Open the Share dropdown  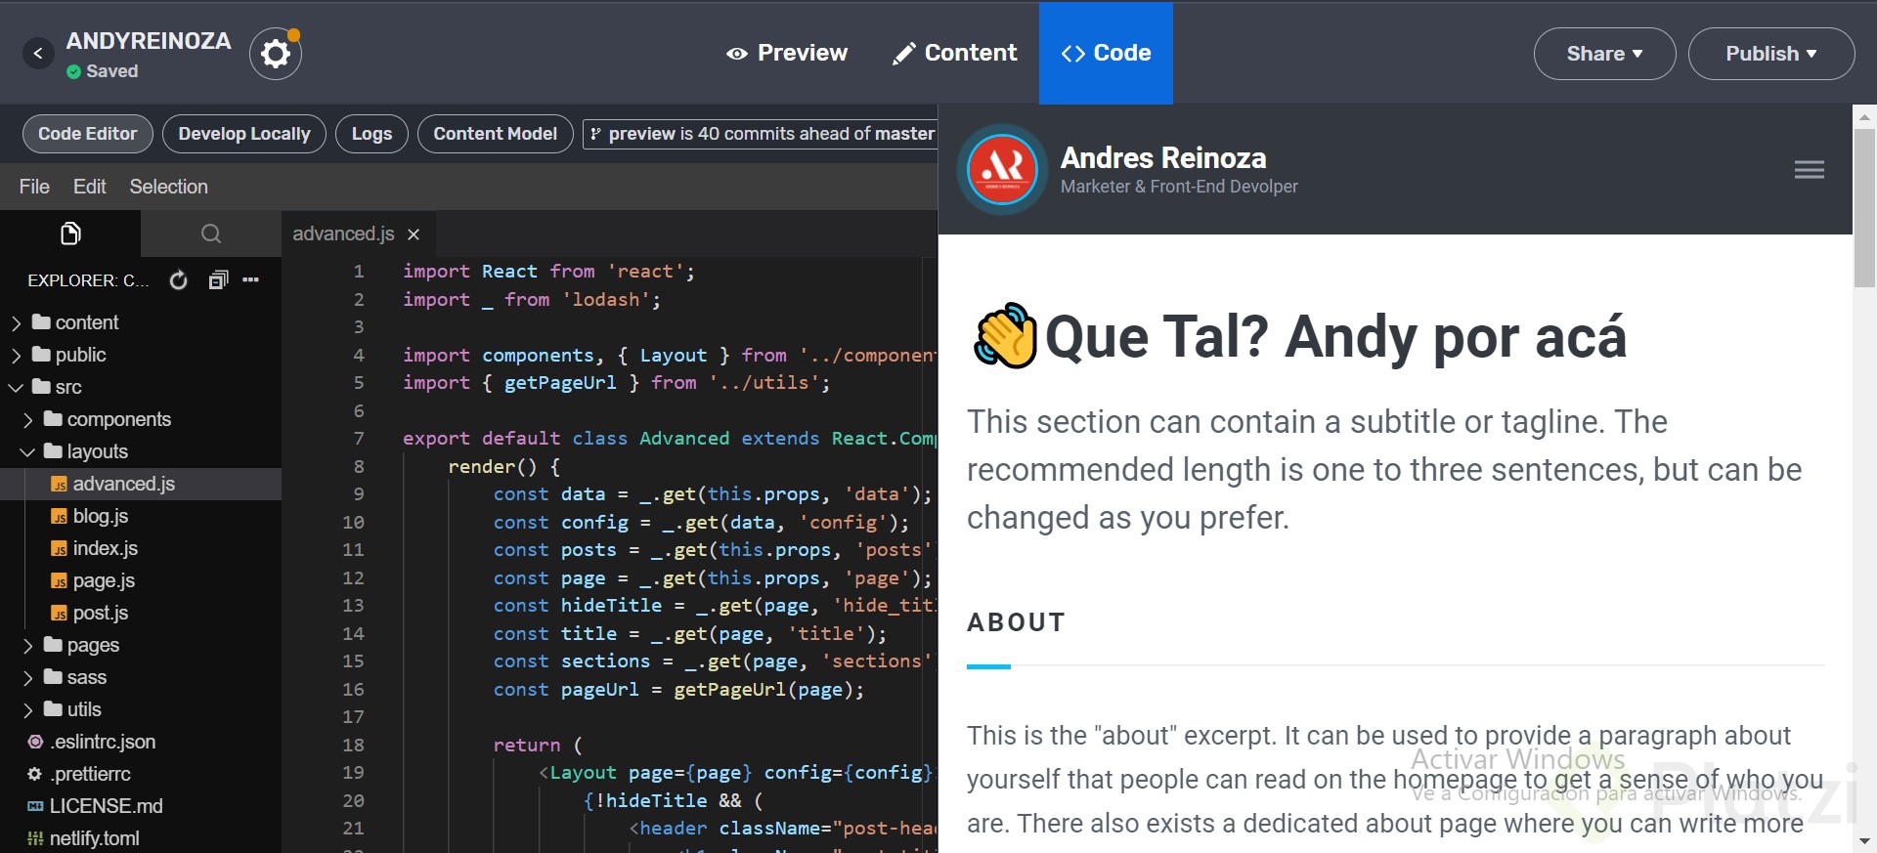1604,54
